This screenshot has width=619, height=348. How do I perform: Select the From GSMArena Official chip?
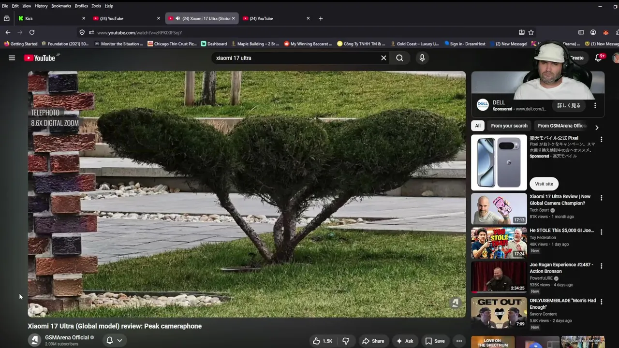click(562, 126)
